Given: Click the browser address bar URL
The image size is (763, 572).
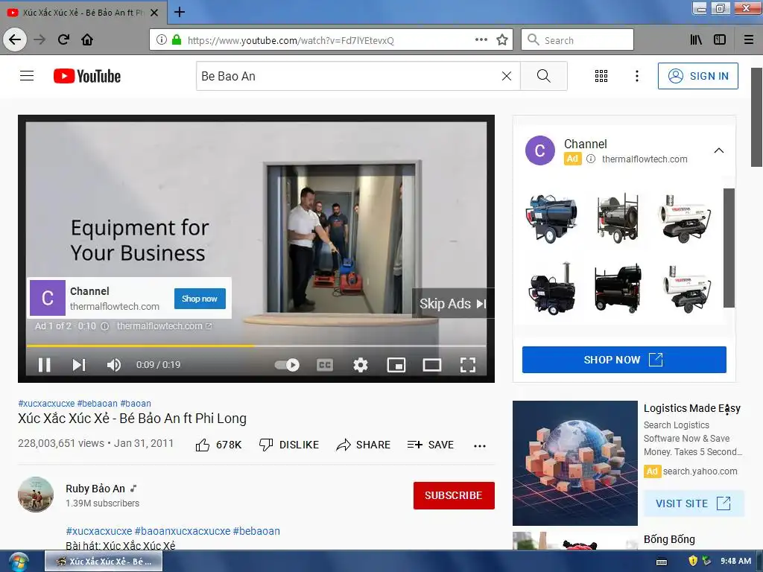Looking at the screenshot, I should [291, 40].
